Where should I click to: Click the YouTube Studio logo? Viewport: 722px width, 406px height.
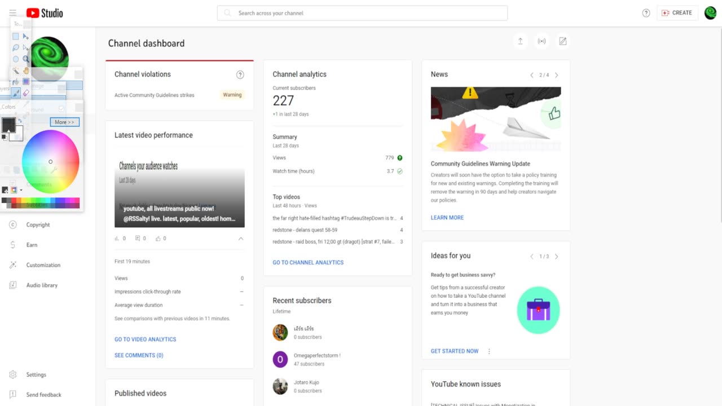45,13
